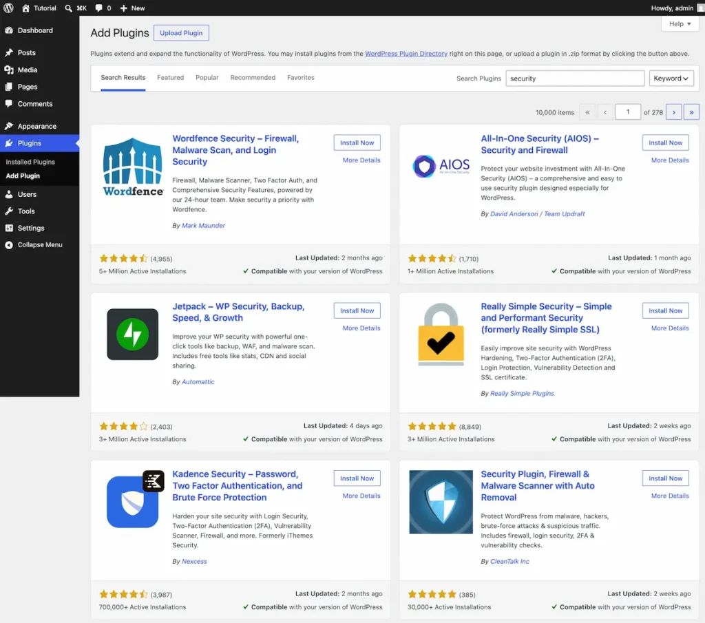Open More Details for AIOS plugin
Viewport: 705px width, 623px height.
pos(670,160)
